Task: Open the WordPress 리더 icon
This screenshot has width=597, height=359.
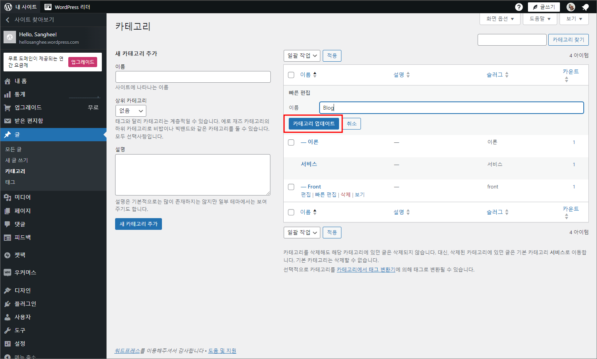Action: point(48,7)
